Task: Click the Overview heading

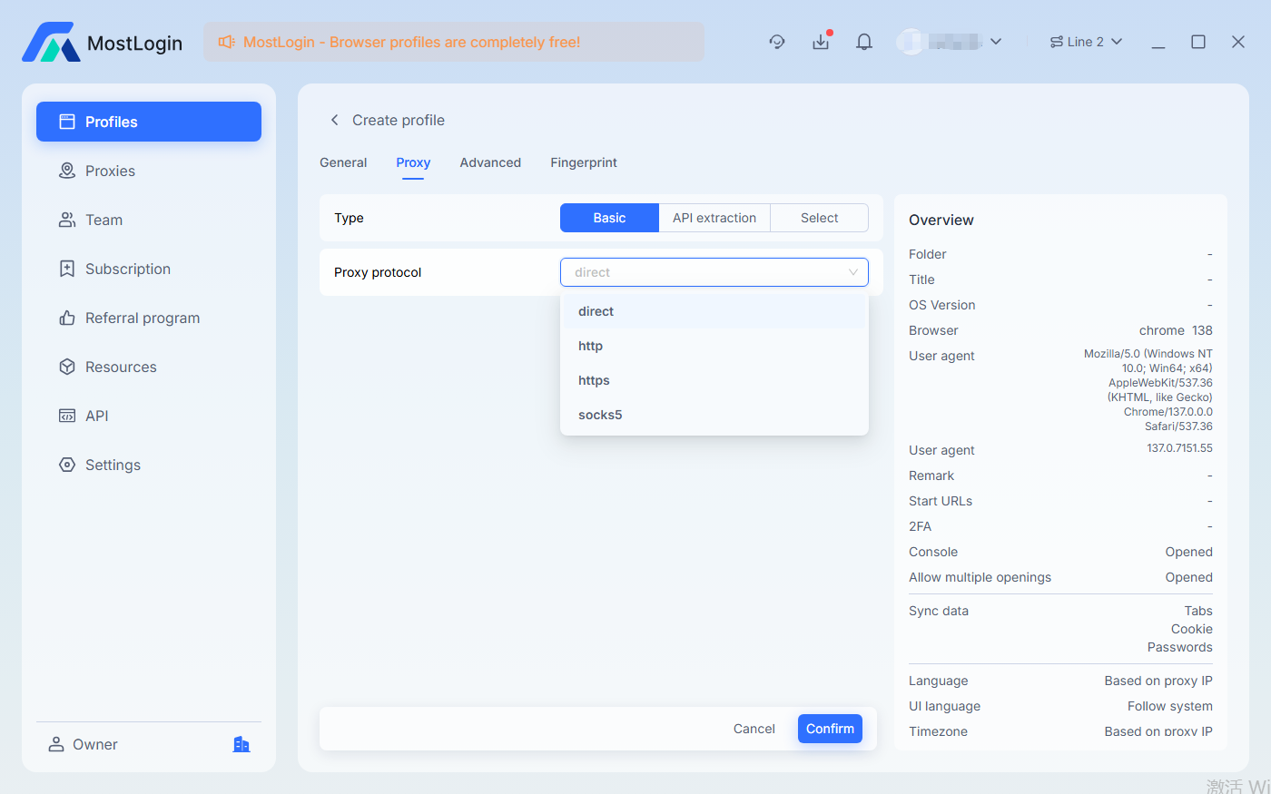Action: coord(941,220)
